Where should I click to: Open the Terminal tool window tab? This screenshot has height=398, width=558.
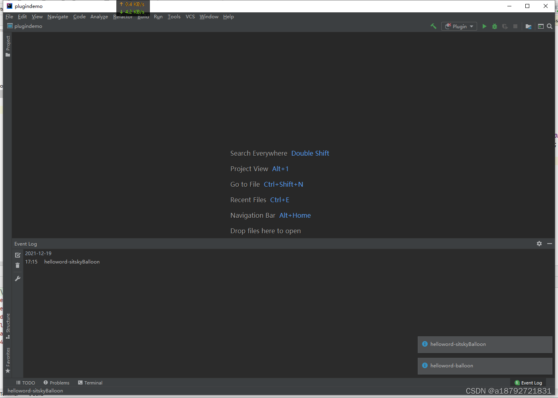coord(90,383)
